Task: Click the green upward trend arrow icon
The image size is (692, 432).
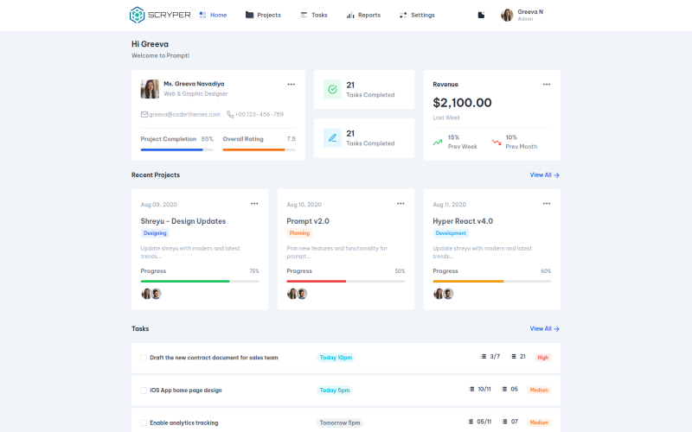Action: point(438,142)
